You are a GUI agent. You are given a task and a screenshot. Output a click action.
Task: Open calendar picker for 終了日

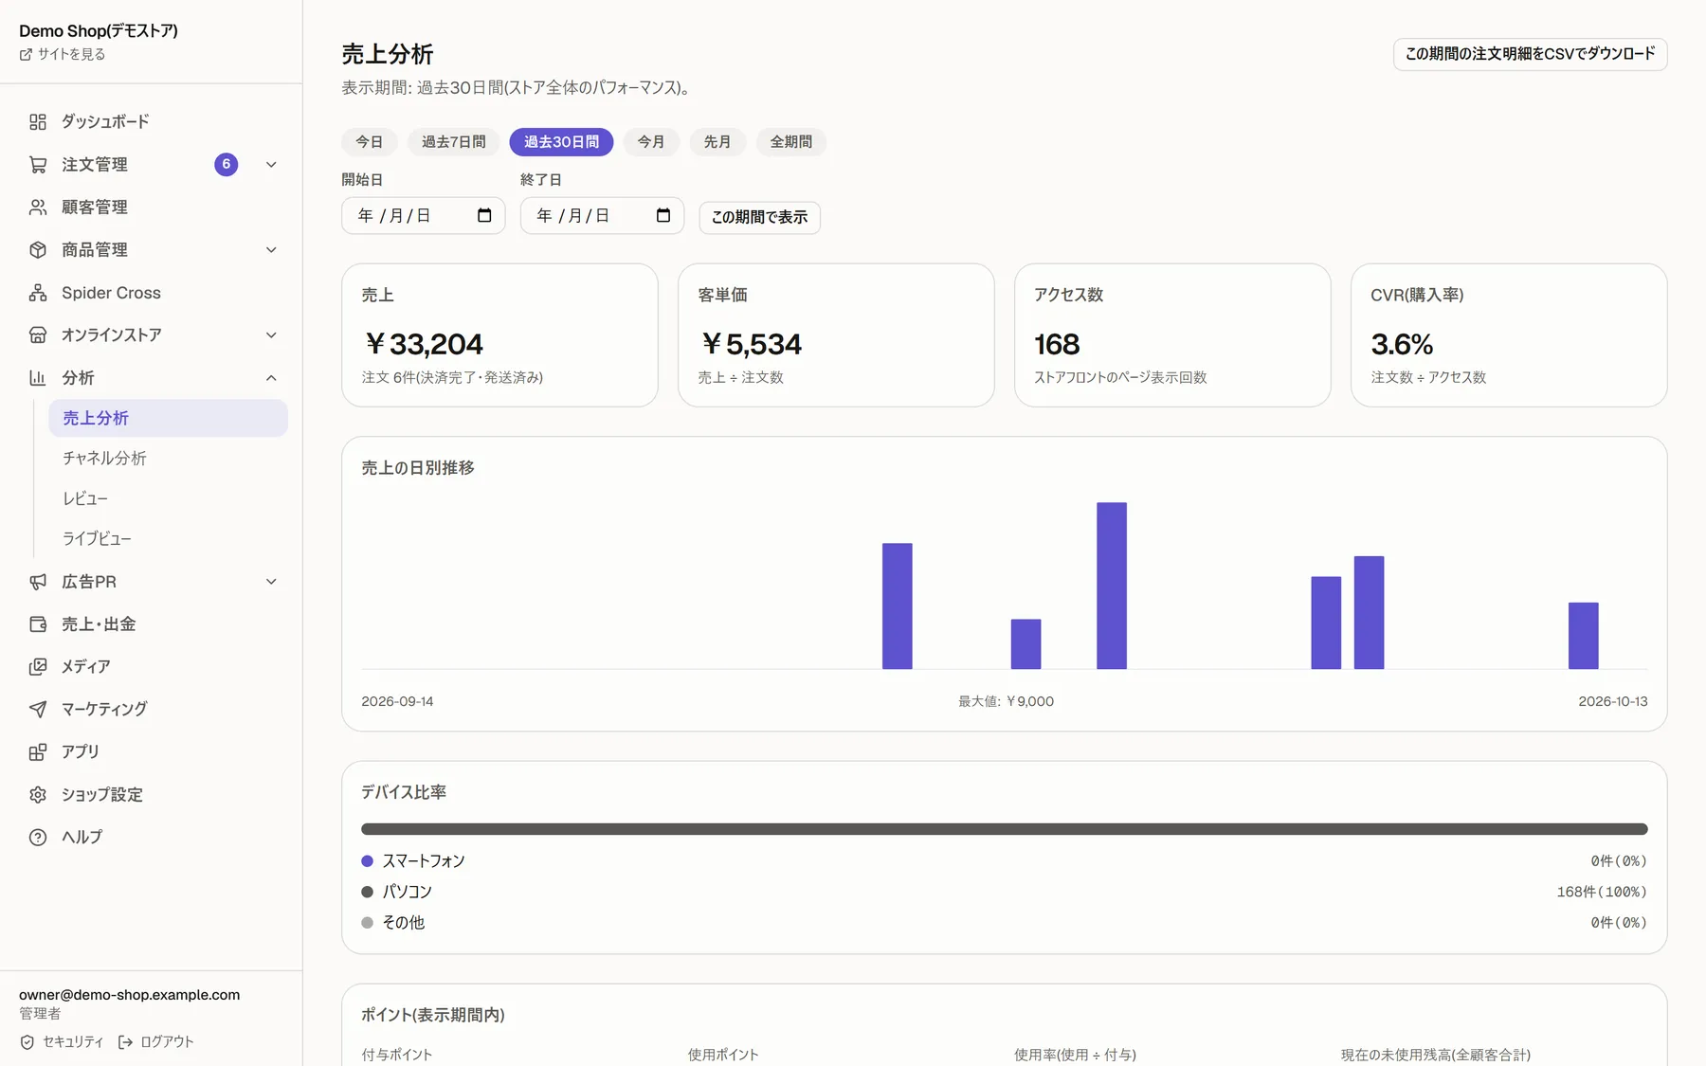[x=663, y=215]
